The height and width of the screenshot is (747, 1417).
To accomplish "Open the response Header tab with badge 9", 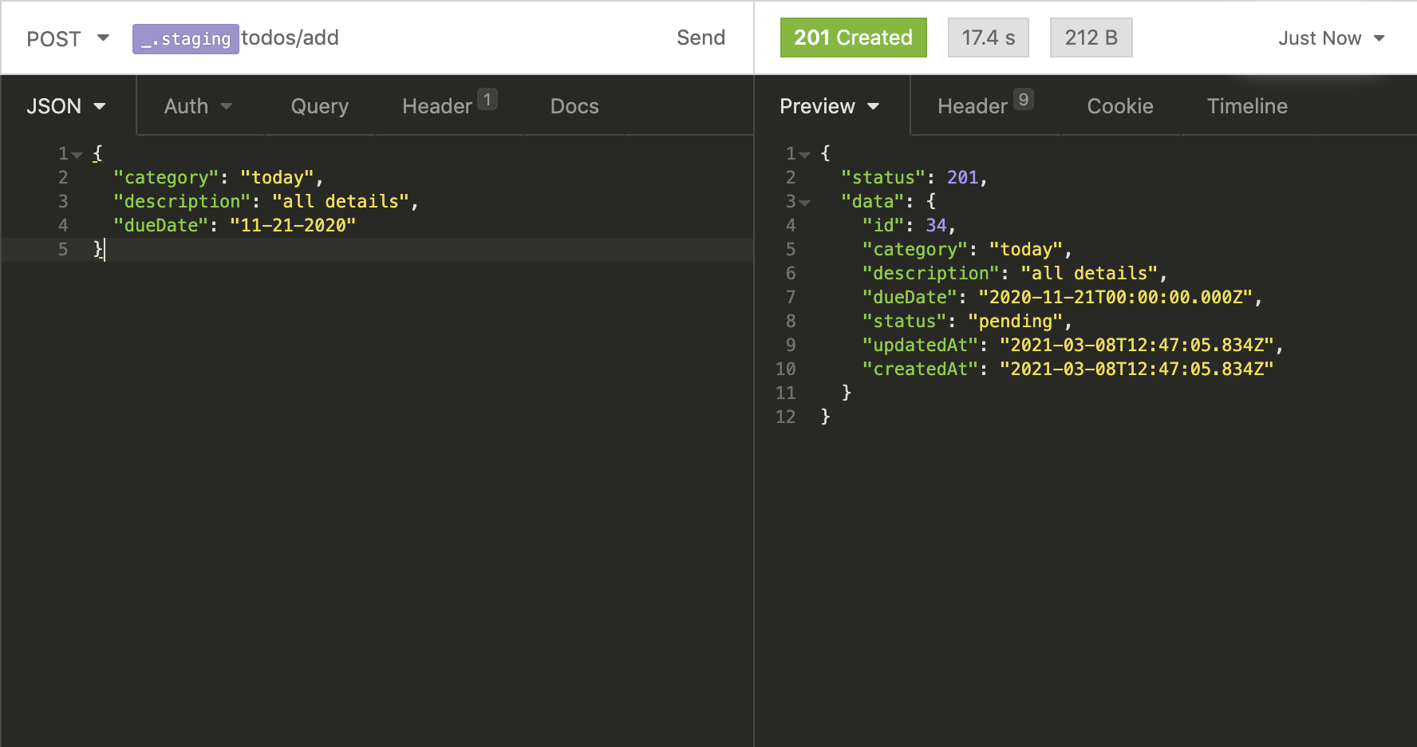I will coord(985,105).
